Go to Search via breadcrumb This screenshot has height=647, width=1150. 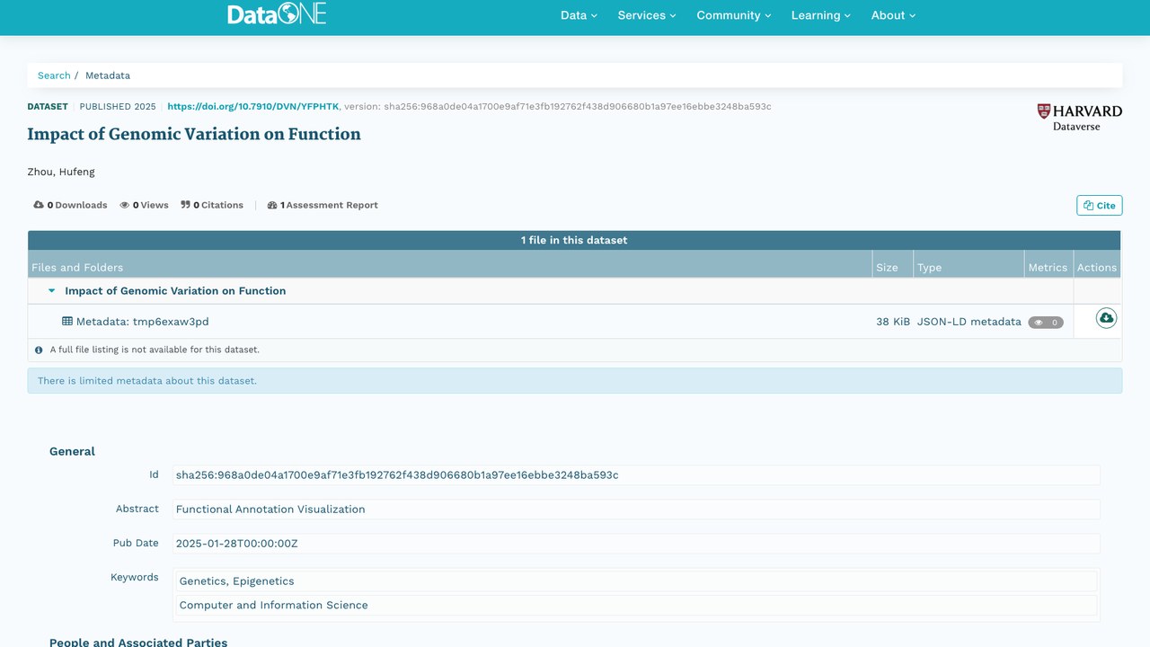pos(54,75)
